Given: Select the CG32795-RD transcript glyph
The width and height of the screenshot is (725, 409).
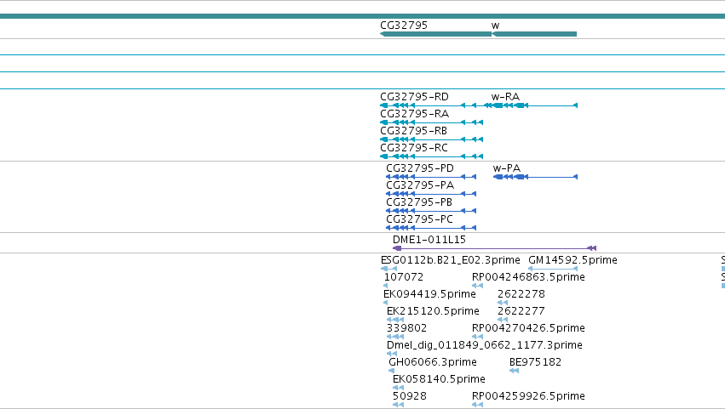Looking at the screenshot, I should coord(429,105).
